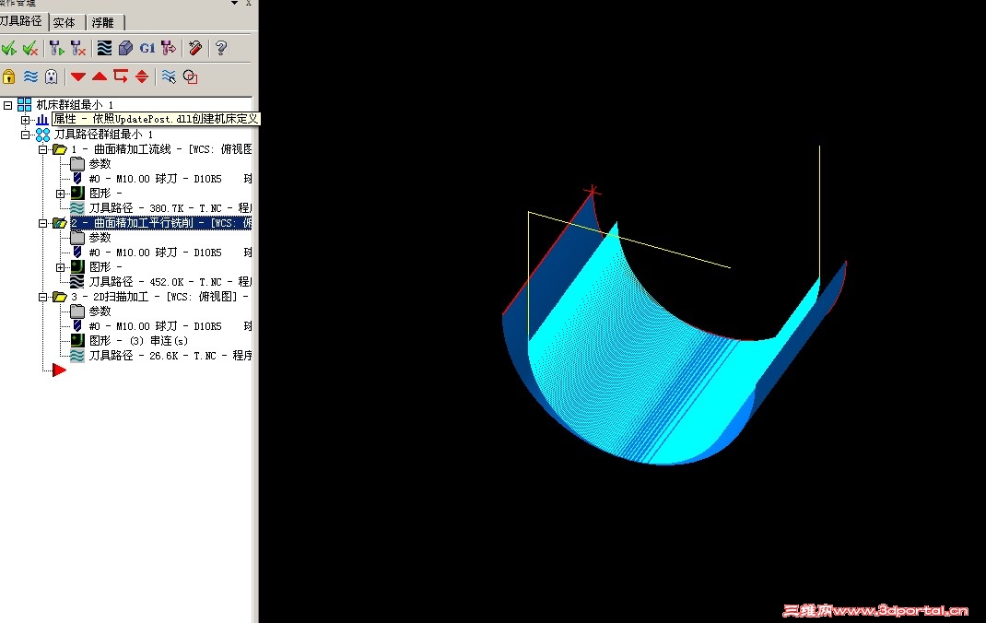Open Operations Manager panel dropdown arrow
The height and width of the screenshot is (623, 986).
[234, 3]
